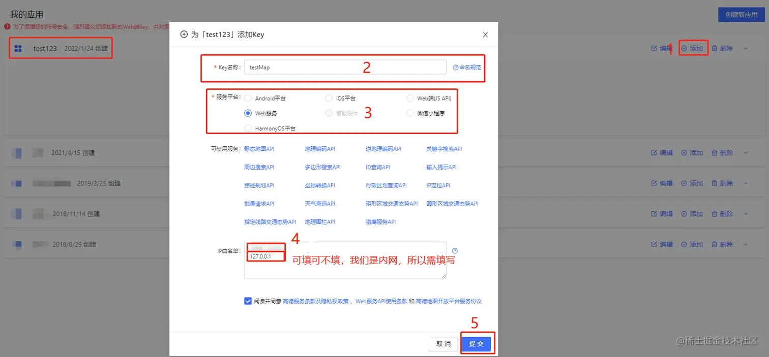The height and width of the screenshot is (357, 769).
Task: Click 编辑 on the 2019/3/25 app row
Action: pyautogui.click(x=662, y=183)
